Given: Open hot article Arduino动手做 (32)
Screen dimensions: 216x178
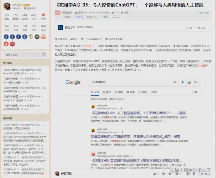Looking at the screenshot, I should pyautogui.click(x=24, y=107).
